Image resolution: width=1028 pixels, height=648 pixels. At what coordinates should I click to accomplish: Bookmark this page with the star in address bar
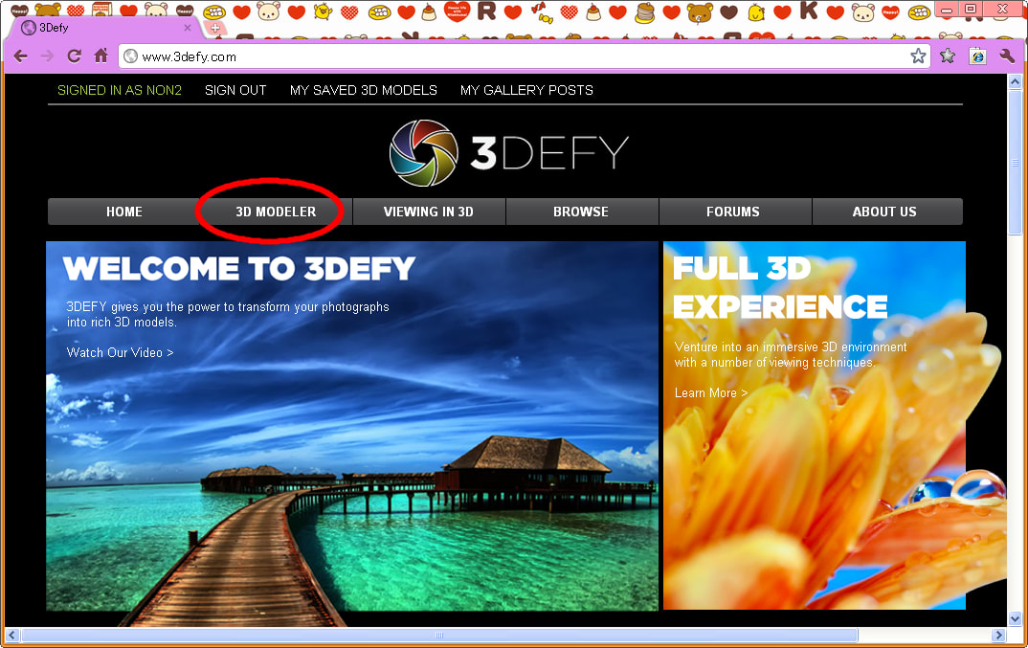click(x=918, y=56)
